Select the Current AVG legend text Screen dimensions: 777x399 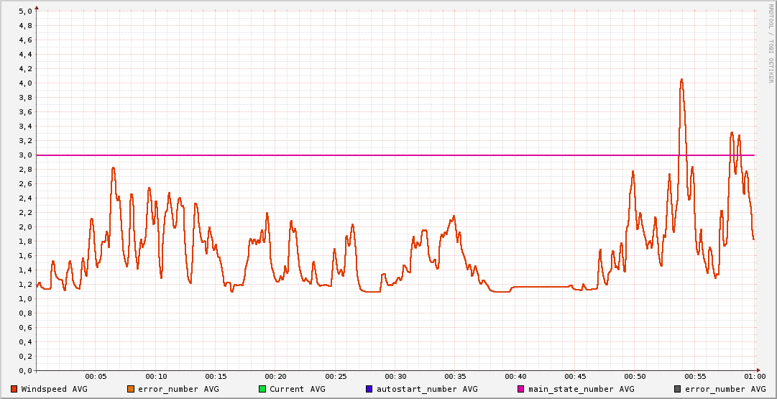click(x=297, y=389)
